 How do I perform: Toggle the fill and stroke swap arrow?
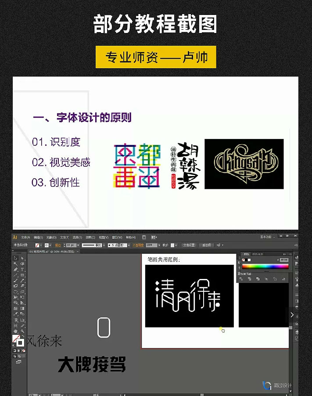23,336
